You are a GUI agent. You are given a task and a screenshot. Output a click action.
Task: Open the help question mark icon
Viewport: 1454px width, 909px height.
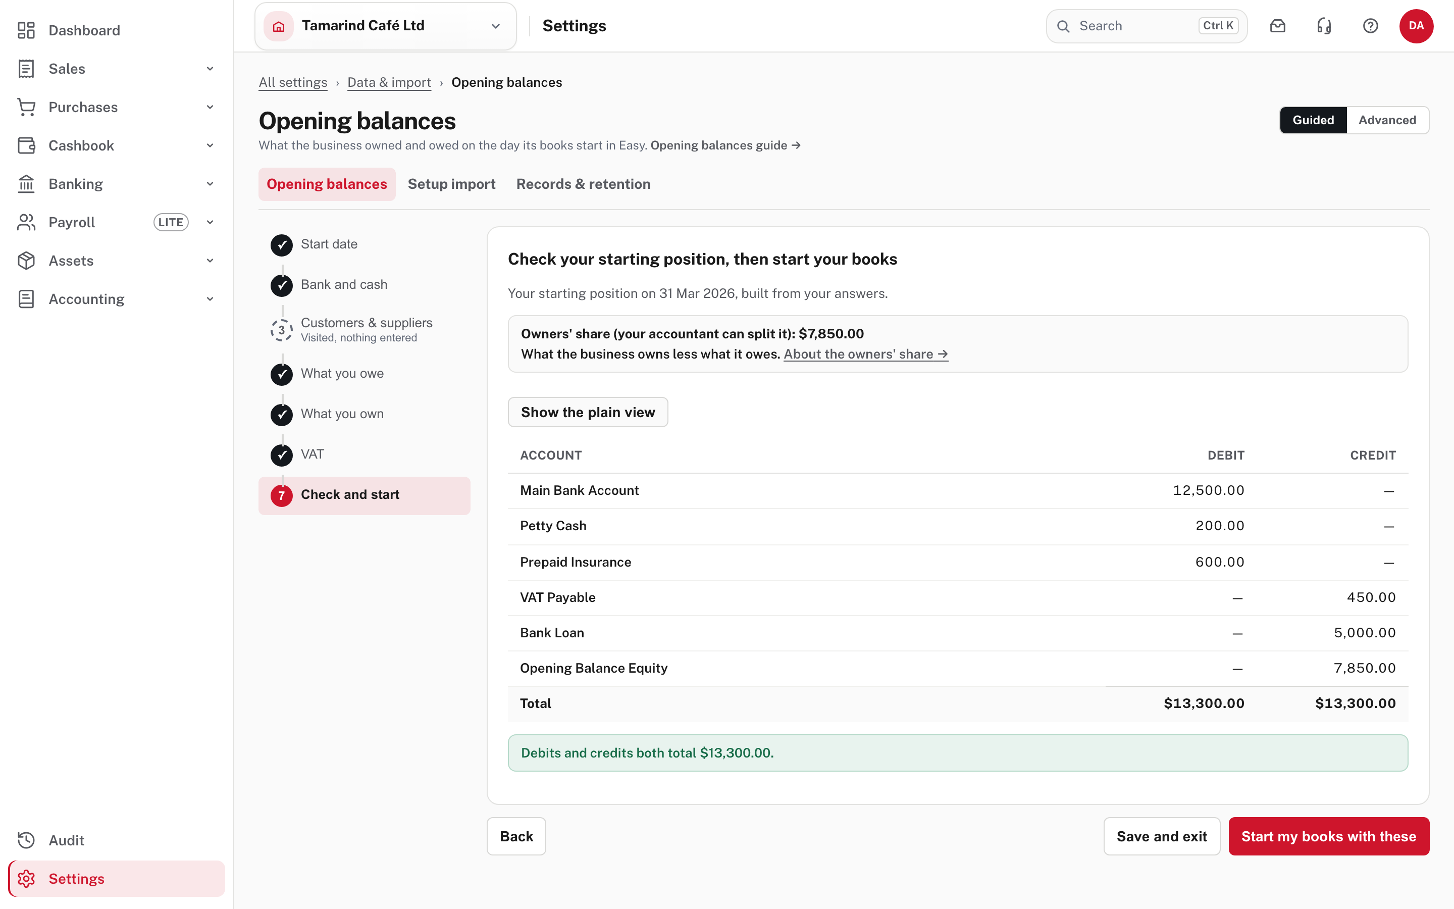1370,26
